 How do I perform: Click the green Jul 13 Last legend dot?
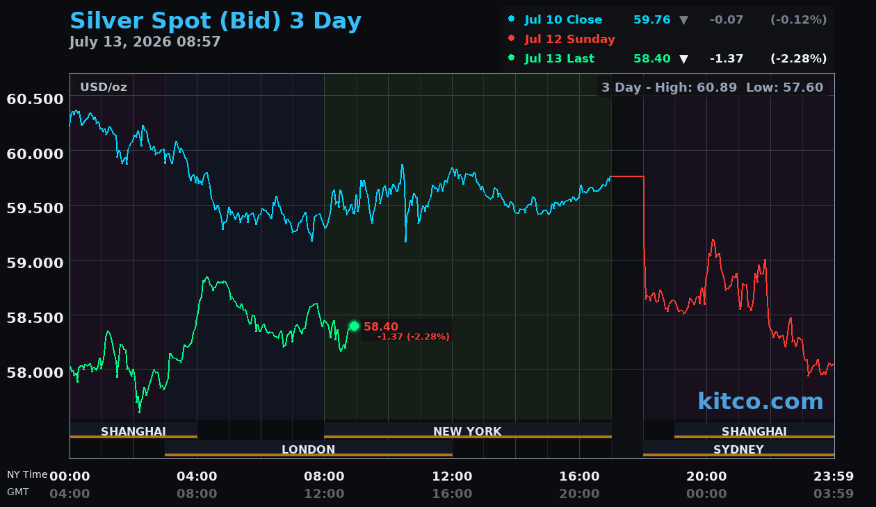512,58
